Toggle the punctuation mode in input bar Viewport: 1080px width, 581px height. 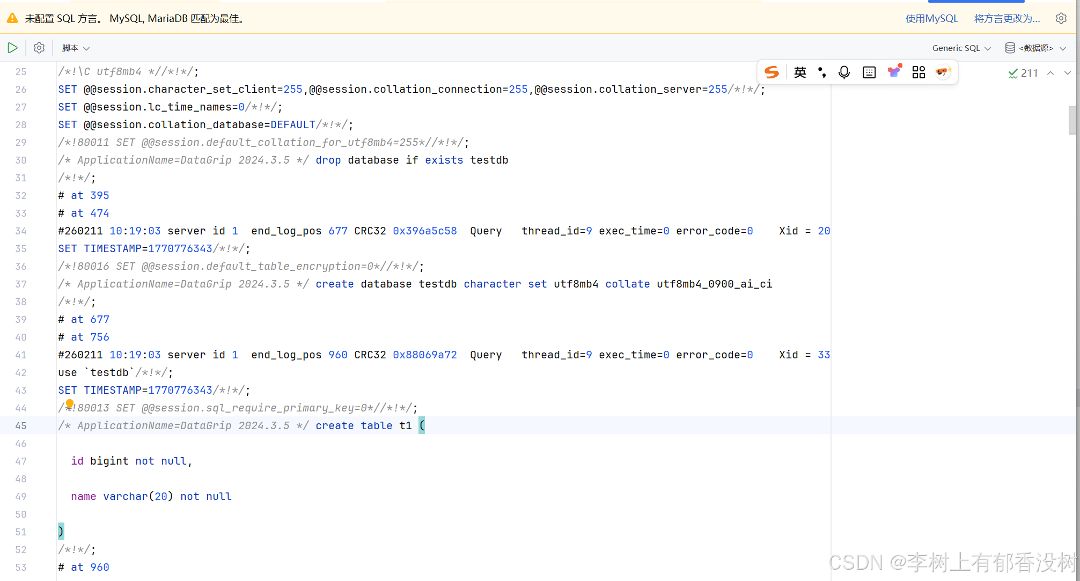tap(821, 72)
